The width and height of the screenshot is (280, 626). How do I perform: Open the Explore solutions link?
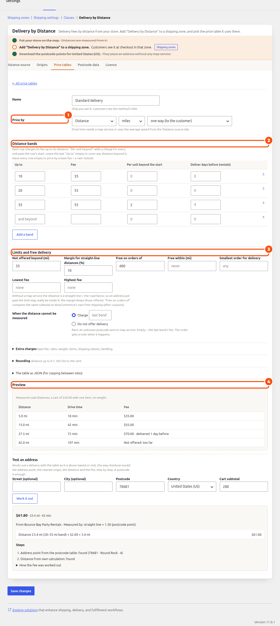tap(25, 610)
